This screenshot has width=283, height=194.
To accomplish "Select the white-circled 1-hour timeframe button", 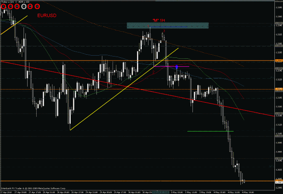I will coord(24,6).
